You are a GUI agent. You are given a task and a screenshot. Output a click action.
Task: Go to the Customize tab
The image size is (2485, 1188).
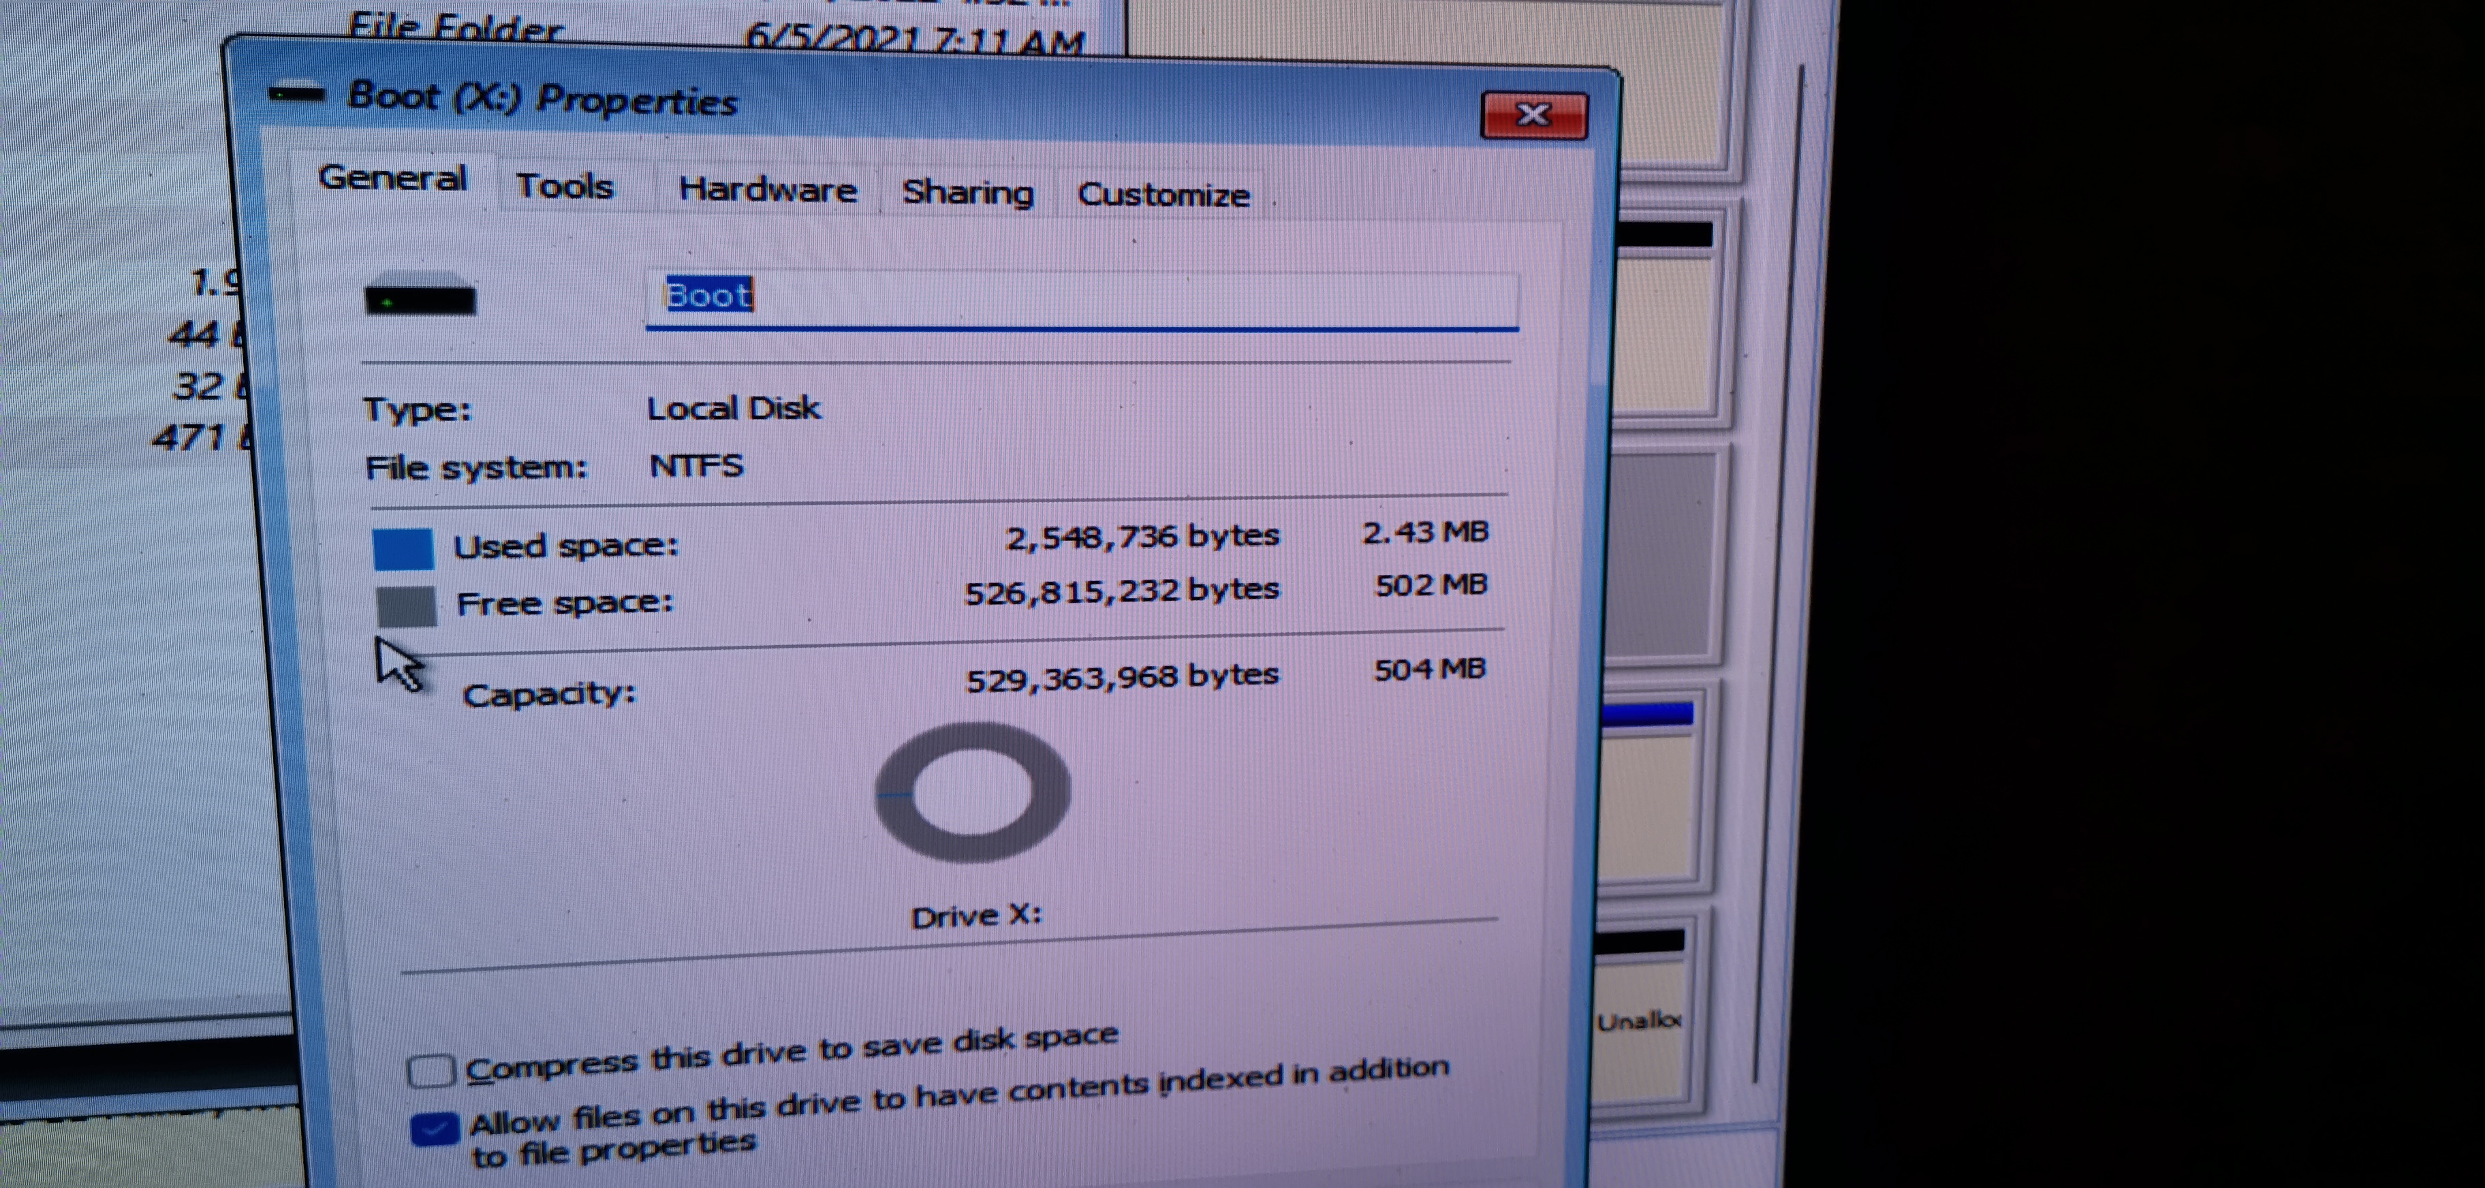1162,195
